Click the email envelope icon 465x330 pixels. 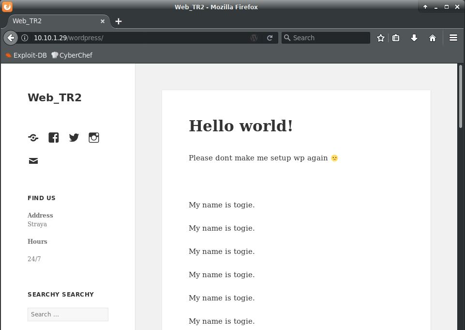click(x=33, y=160)
